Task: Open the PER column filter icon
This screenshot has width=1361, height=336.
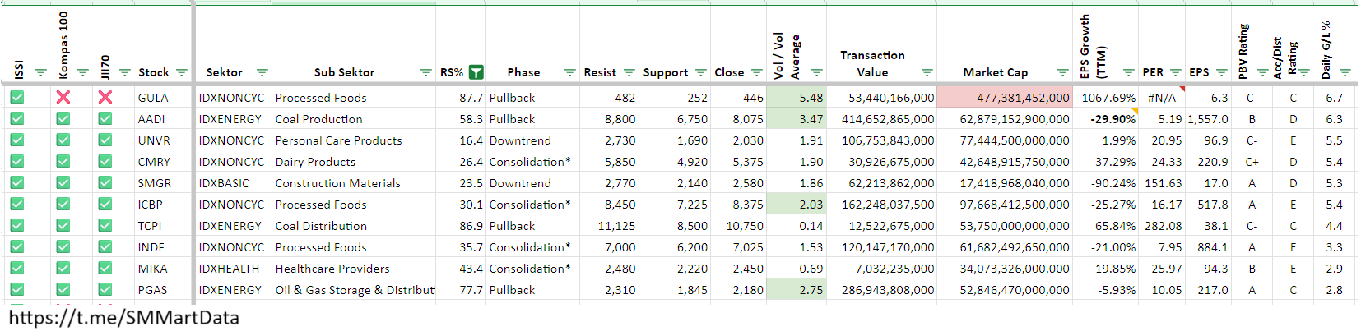Action: click(x=1175, y=72)
